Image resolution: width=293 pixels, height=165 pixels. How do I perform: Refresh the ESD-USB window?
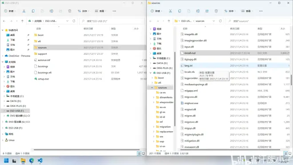click(74, 21)
